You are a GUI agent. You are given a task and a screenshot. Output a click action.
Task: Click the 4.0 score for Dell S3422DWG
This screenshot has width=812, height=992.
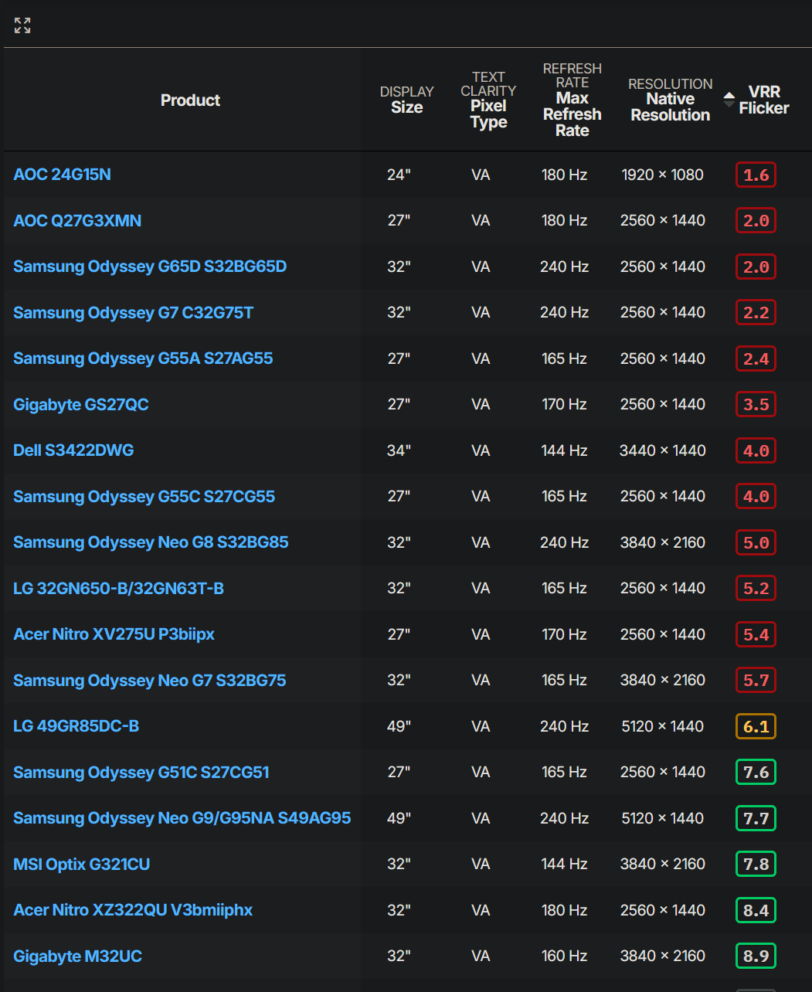756,450
